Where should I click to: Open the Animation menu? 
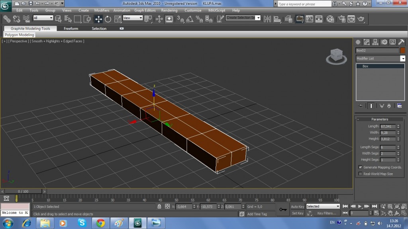pos(122,10)
